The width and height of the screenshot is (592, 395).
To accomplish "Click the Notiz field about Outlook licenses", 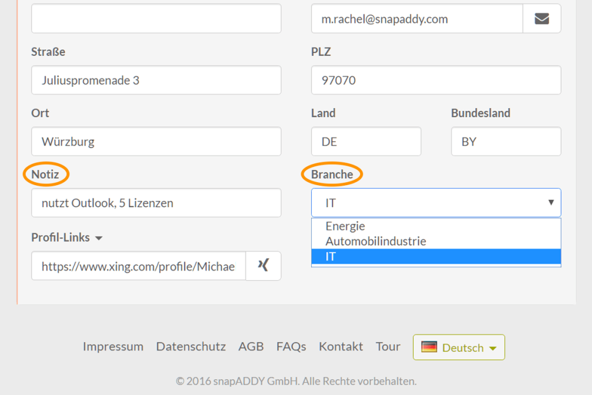I will pyautogui.click(x=156, y=202).
